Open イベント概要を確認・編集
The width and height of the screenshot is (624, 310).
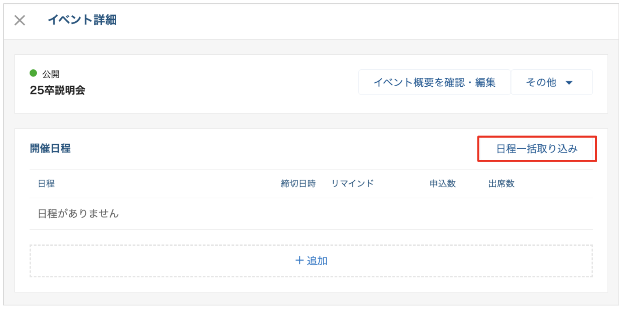coord(434,83)
